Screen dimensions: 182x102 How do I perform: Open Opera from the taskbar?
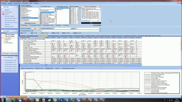pos(26,100)
